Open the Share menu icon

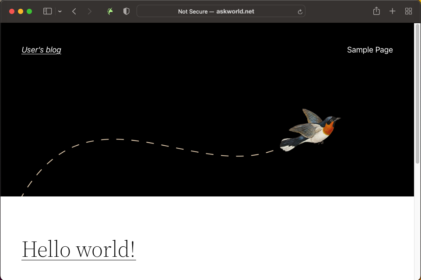tap(376, 11)
